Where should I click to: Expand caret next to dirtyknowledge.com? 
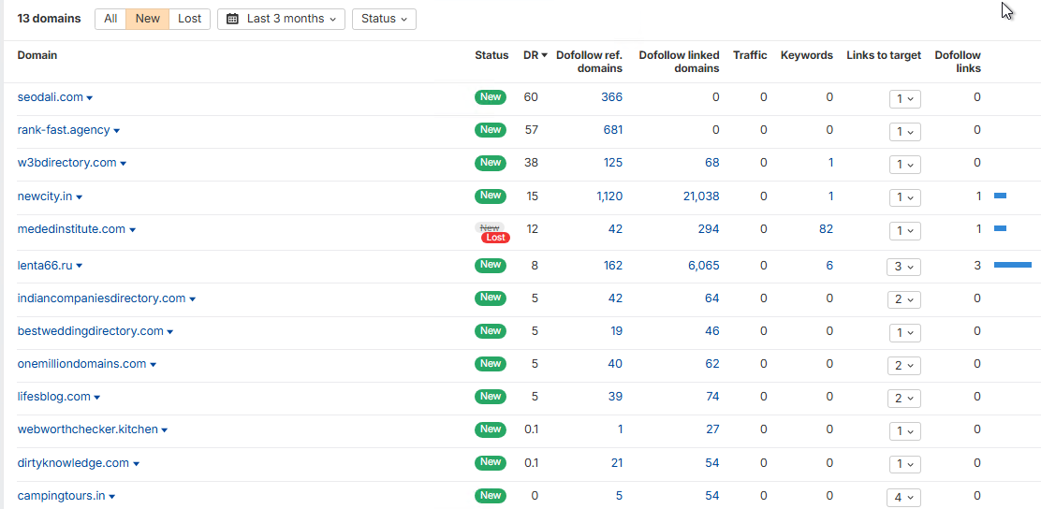point(136,464)
